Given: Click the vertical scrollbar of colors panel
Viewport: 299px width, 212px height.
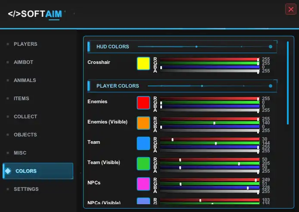Looking at the screenshot, I should point(288,82).
